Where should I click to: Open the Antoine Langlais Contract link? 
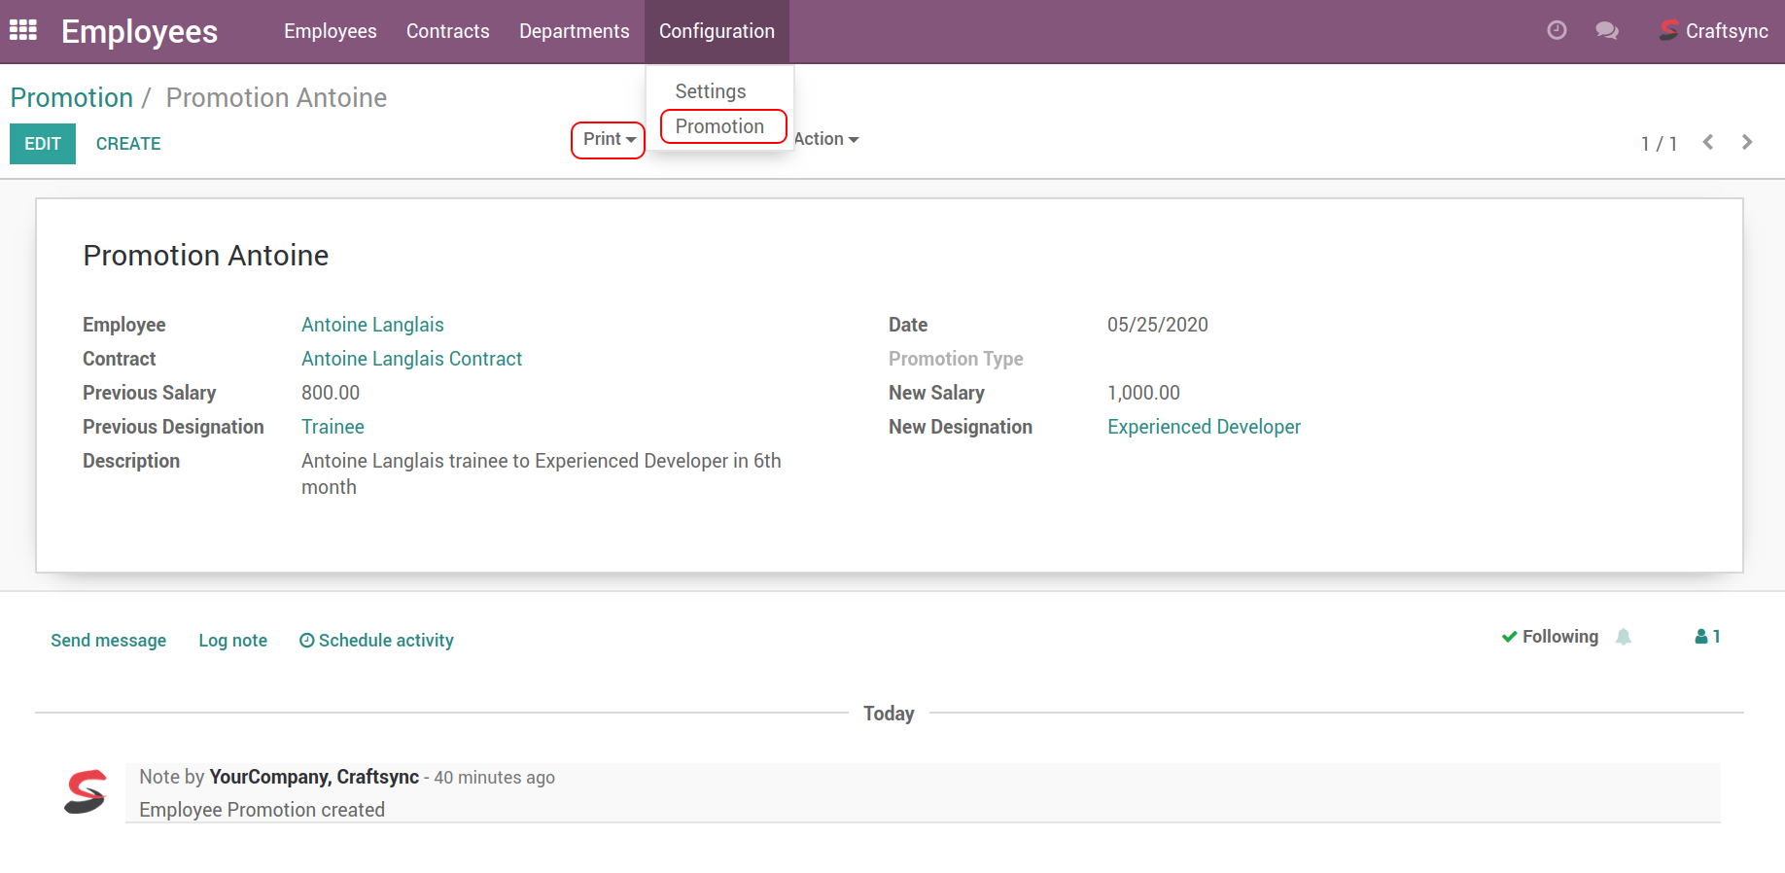pos(411,359)
